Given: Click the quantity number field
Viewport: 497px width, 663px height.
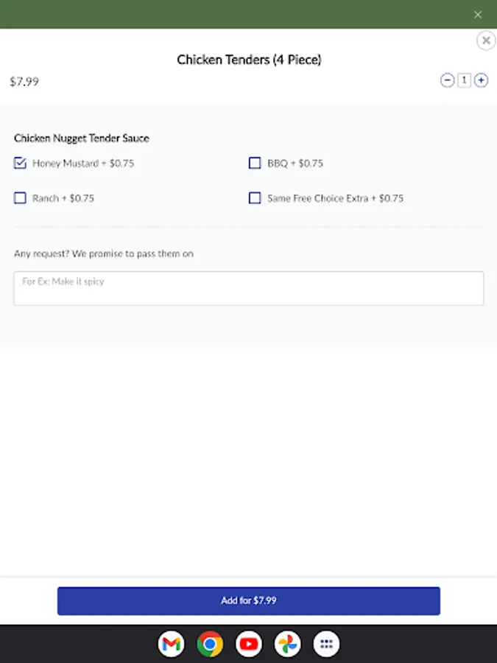Looking at the screenshot, I should (463, 80).
